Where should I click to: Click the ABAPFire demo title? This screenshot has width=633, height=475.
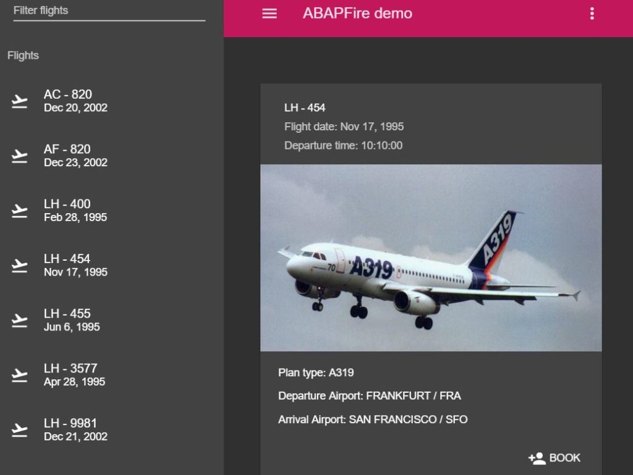[x=357, y=14]
